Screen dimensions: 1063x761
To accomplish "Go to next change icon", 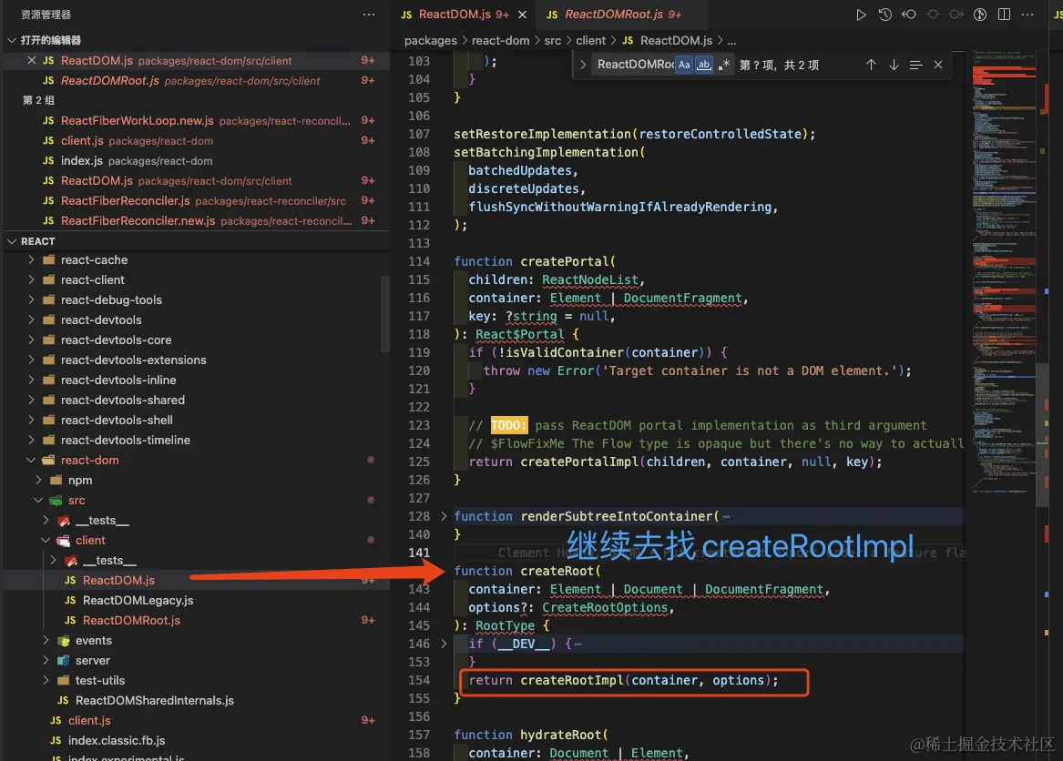I will coord(956,15).
